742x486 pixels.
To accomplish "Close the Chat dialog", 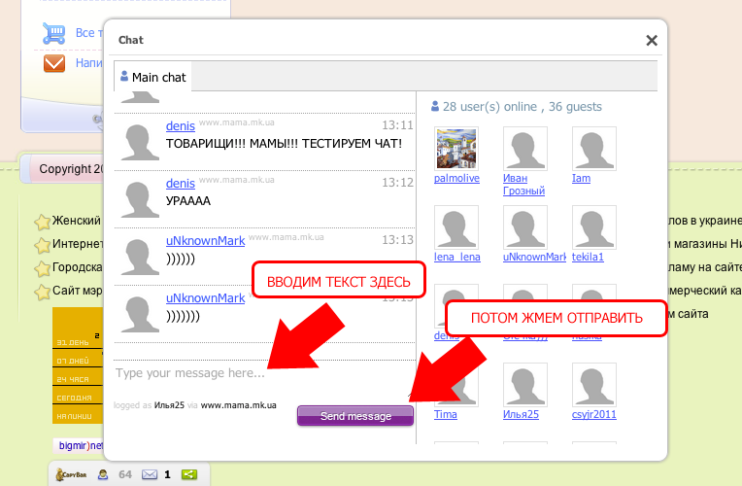I will 652,41.
